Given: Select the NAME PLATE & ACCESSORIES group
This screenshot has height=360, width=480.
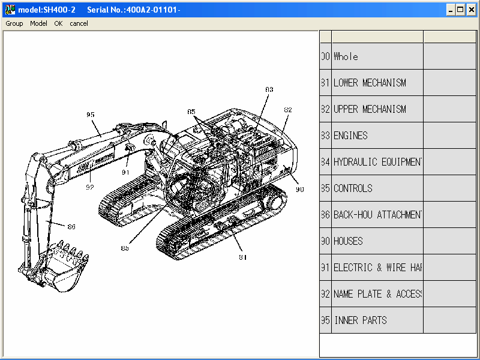Looking at the screenshot, I should pyautogui.click(x=372, y=293).
